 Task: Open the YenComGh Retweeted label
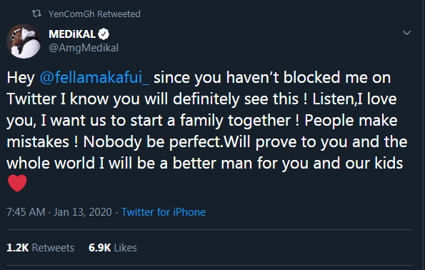94,14
